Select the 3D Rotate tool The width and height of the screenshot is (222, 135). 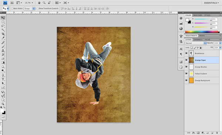[x=3, y=92]
